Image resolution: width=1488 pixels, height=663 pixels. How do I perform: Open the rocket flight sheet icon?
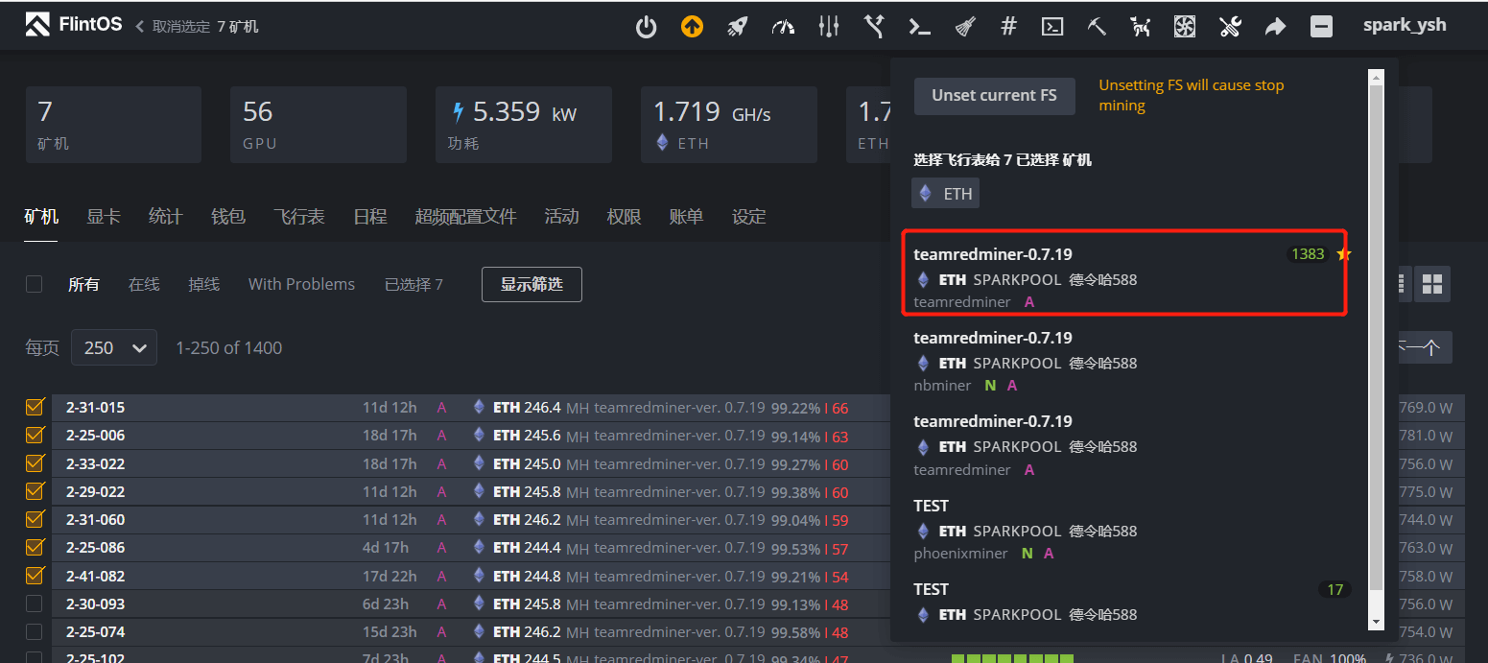pyautogui.click(x=737, y=27)
